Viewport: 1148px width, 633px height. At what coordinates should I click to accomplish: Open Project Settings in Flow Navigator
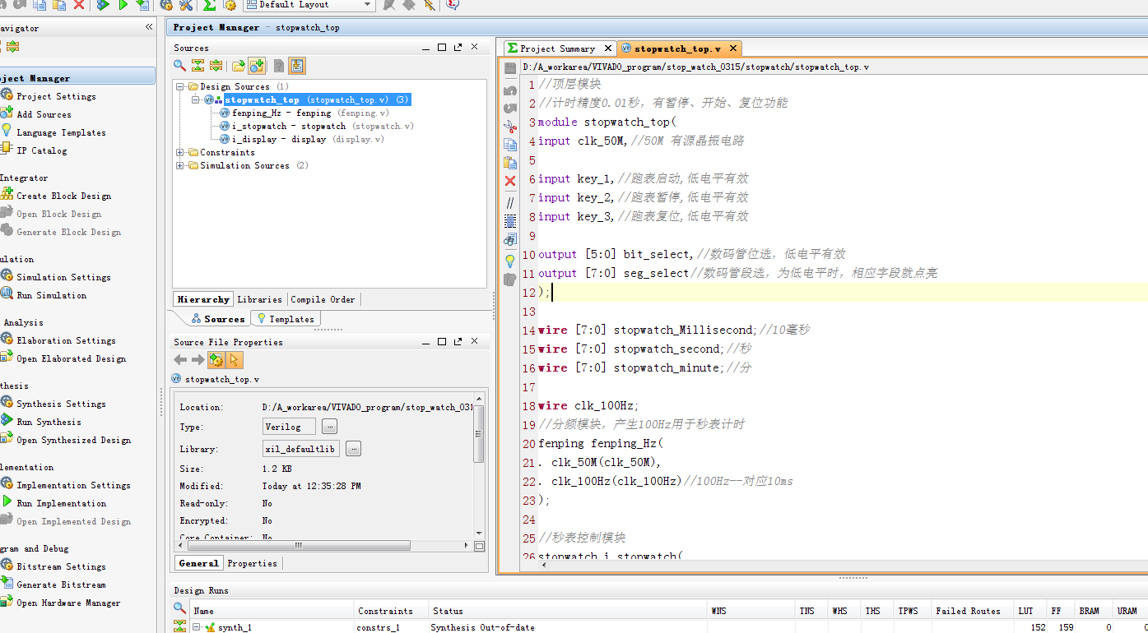tap(56, 96)
